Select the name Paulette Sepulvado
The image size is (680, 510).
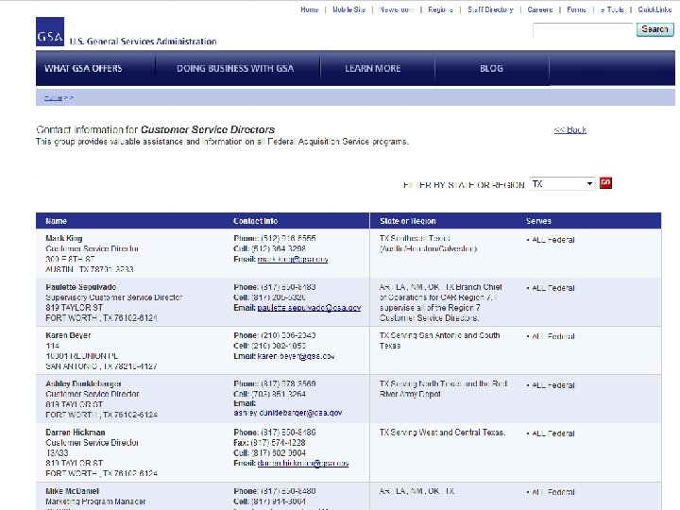click(80, 287)
